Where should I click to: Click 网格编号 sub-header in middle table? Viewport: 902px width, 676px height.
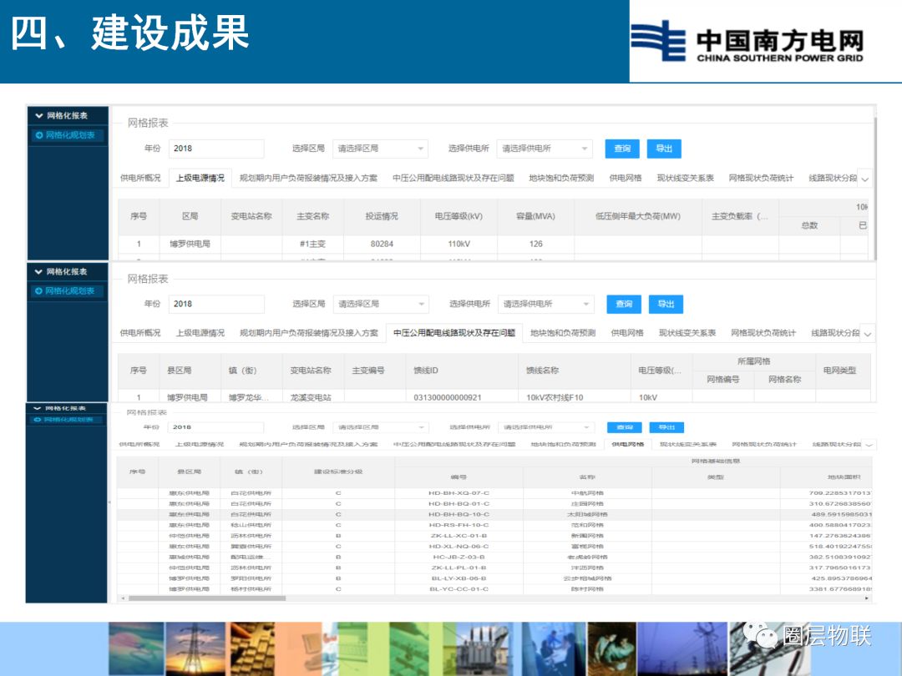(x=723, y=380)
